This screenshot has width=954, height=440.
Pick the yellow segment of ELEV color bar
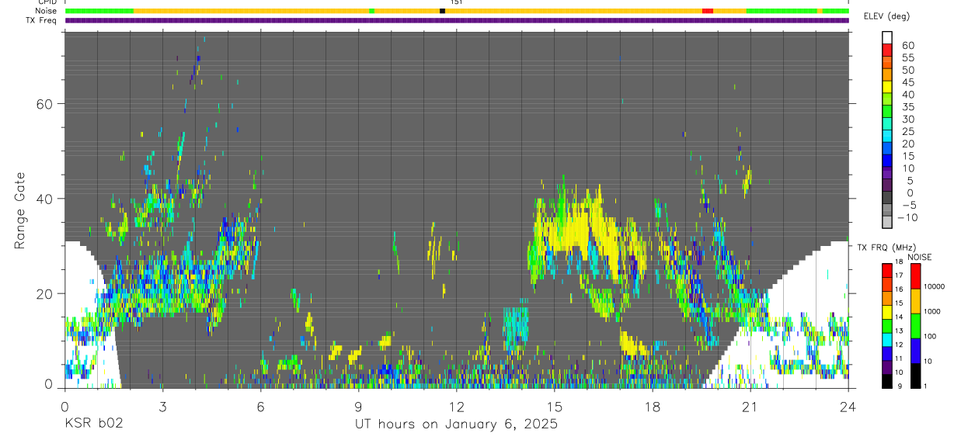click(887, 87)
